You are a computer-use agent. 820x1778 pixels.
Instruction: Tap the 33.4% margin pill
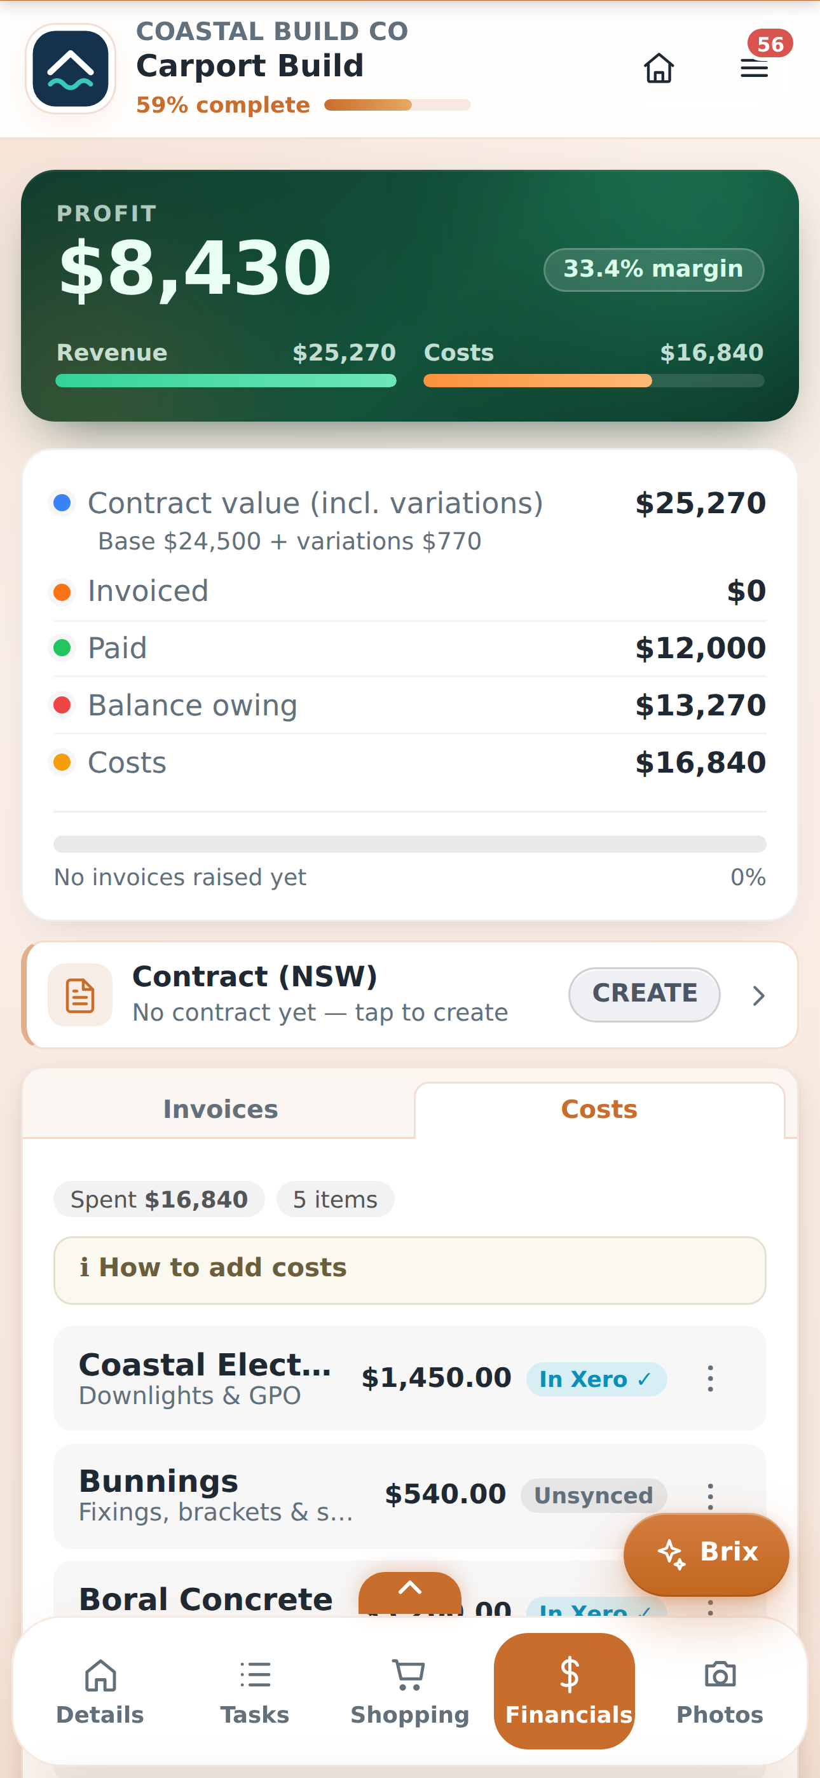coord(653,269)
